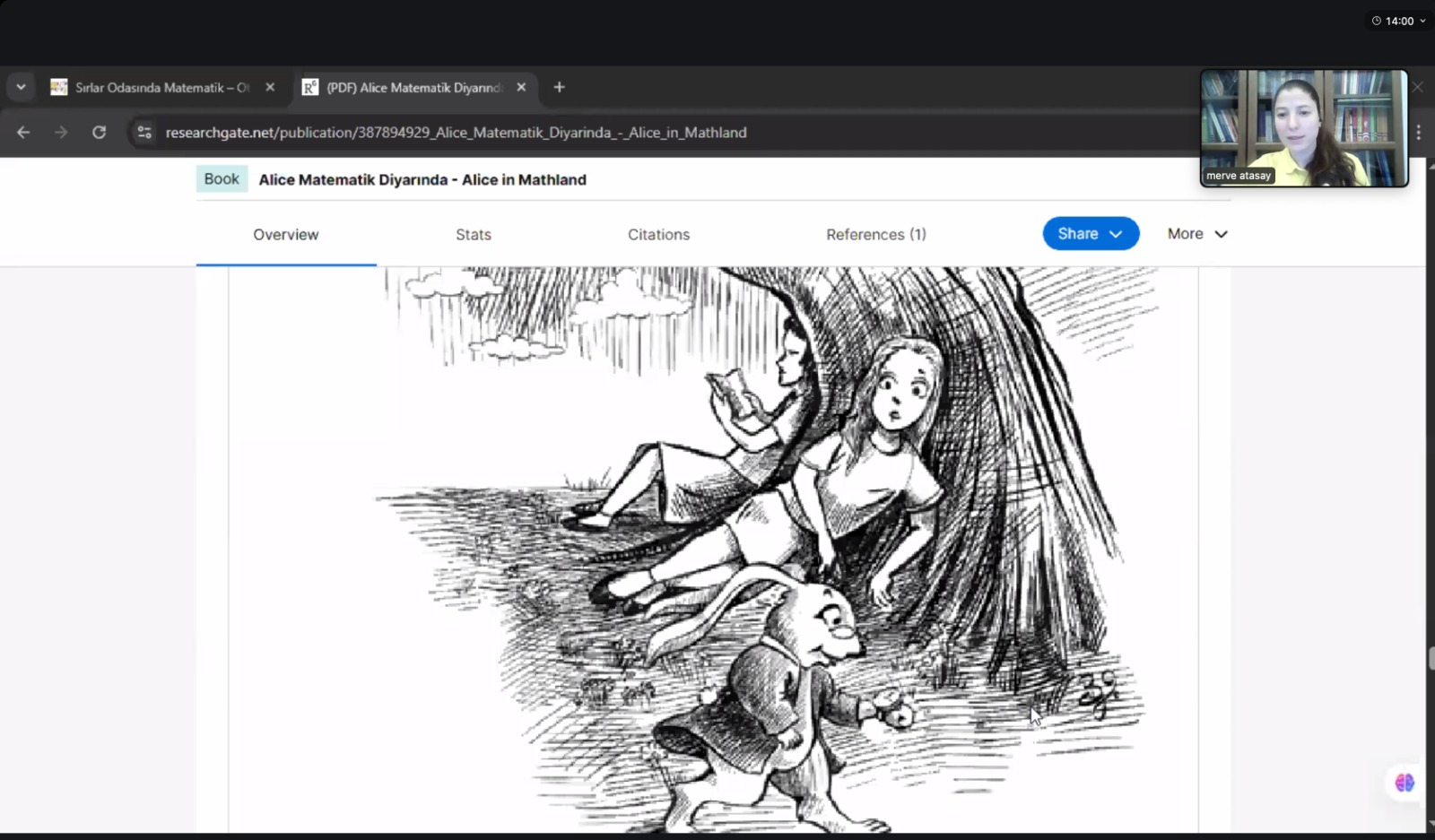Open the browser three-dot menu
Viewport: 1435px width, 840px height.
pos(1418,133)
